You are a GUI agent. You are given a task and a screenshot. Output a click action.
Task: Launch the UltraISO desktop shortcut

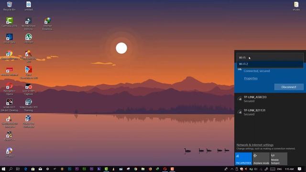(x=10, y=152)
